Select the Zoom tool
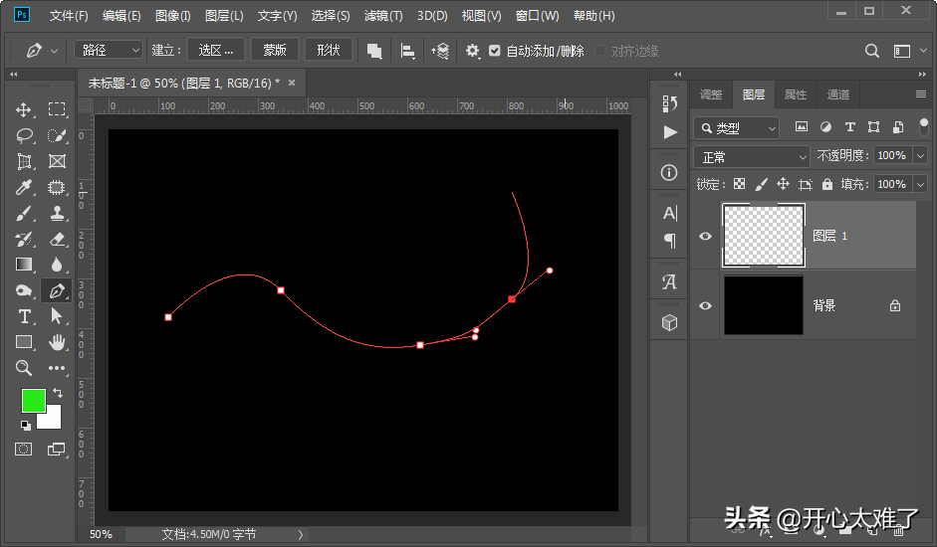The width and height of the screenshot is (937, 547). coord(24,368)
